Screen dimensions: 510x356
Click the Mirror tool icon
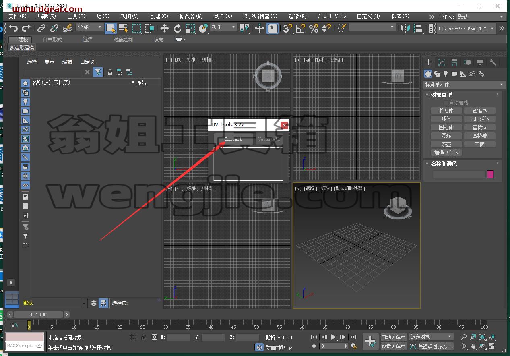(x=405, y=28)
